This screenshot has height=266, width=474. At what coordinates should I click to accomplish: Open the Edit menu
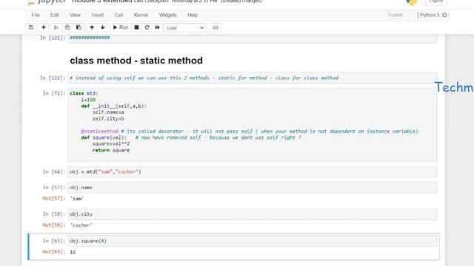click(55, 15)
